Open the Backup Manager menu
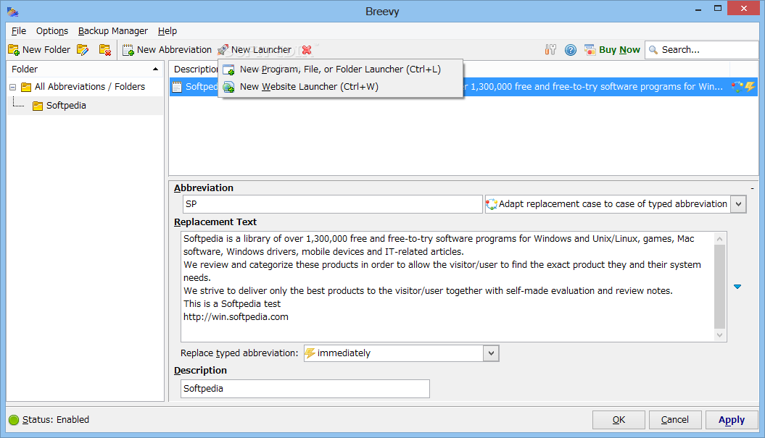The image size is (765, 438). coord(112,30)
